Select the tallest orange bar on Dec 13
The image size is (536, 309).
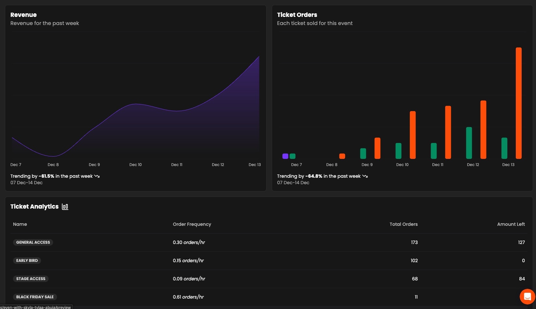point(518,102)
